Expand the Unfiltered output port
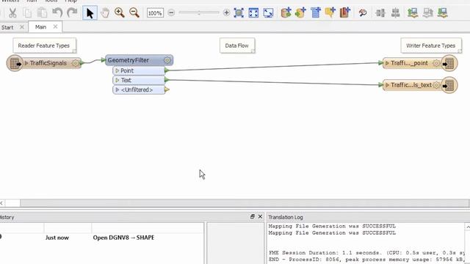Viewport: 470px width, 264px height. coord(117,89)
